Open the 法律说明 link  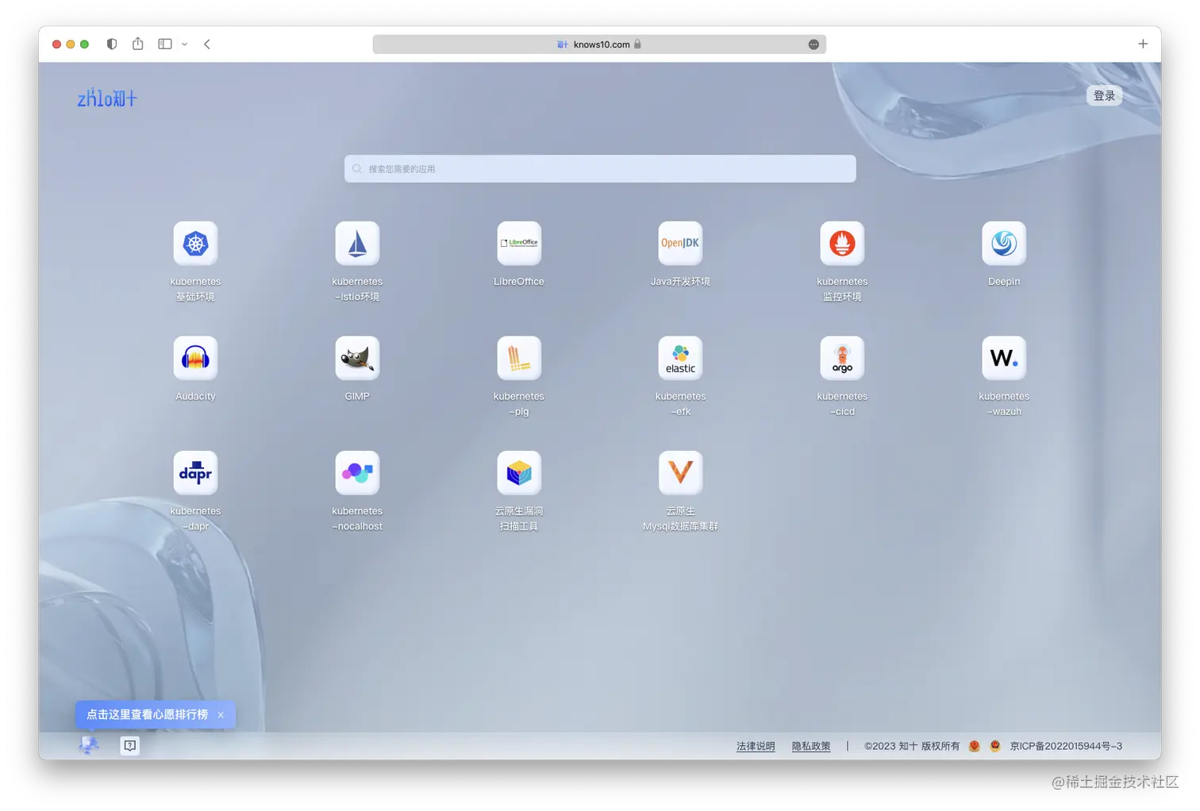tap(756, 746)
